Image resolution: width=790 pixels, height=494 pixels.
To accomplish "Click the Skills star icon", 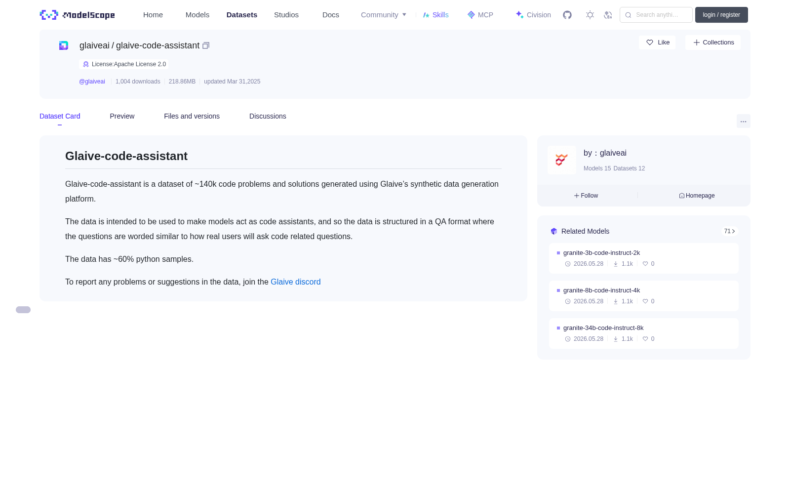I will 426,15.
